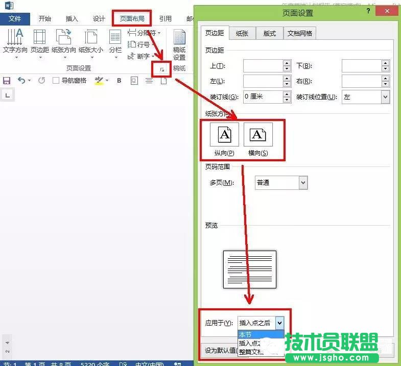The width and height of the screenshot is (401, 366).
Task: Open the Text Direction (文字方向) tool
Action: pyautogui.click(x=15, y=43)
